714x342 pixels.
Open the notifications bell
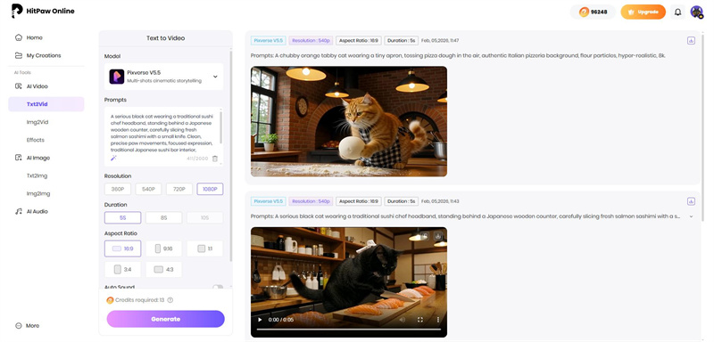point(678,12)
